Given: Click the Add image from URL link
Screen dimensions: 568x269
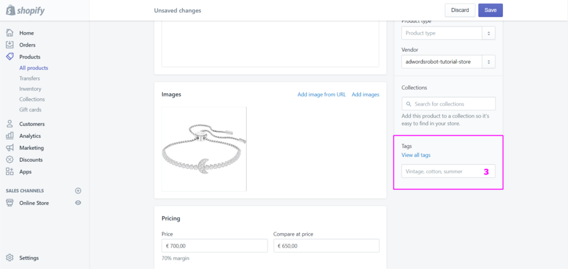Looking at the screenshot, I should pos(321,94).
